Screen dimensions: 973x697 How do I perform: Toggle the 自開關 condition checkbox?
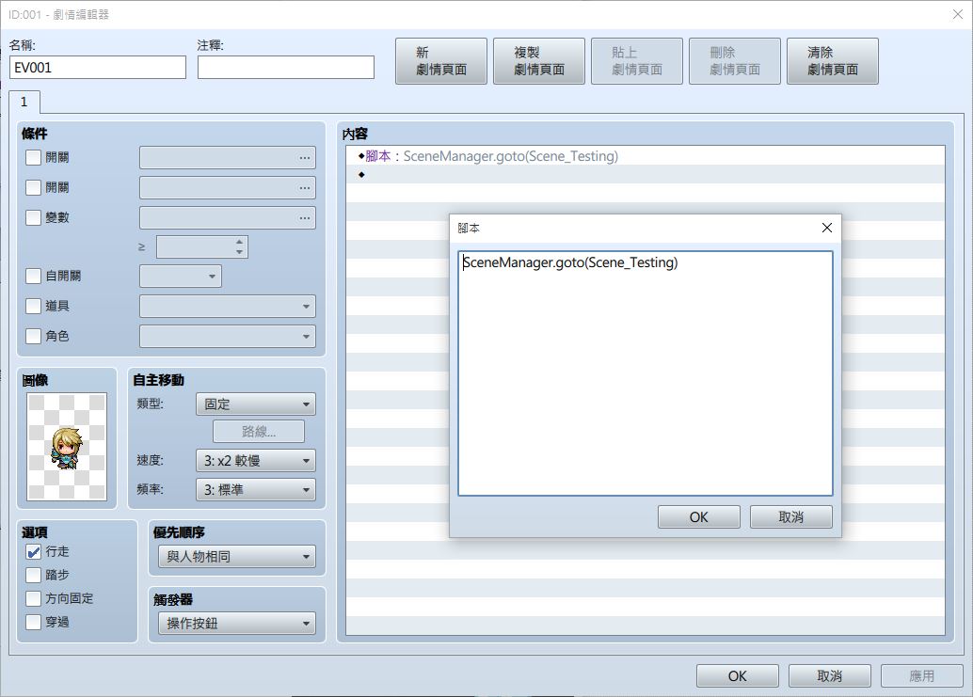pos(34,276)
